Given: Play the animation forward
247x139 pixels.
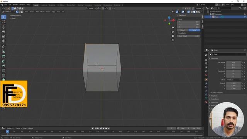Looking at the screenshot, I should [x=103, y=129].
